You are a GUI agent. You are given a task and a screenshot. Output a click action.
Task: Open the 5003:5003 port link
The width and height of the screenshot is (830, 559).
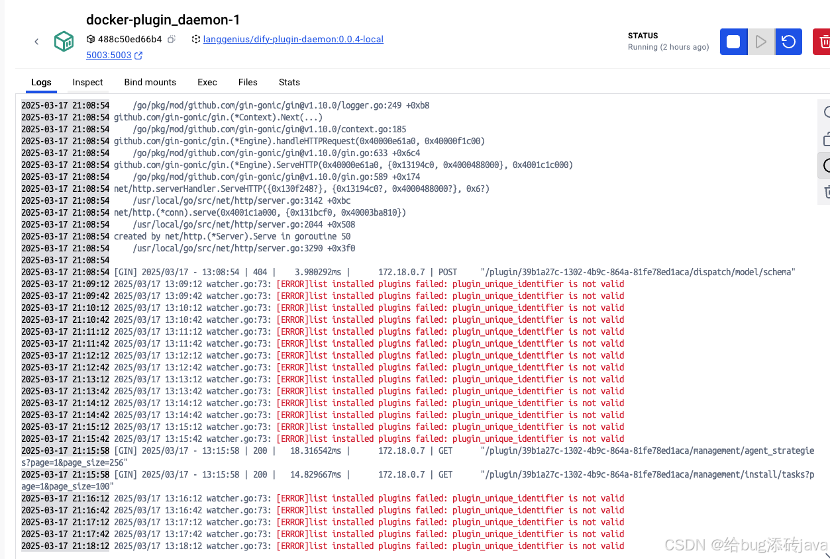coord(109,56)
